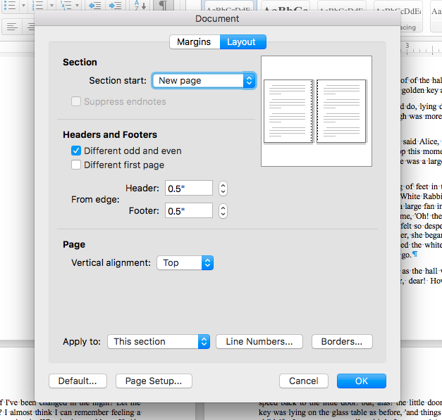442x420 pixels.
Task: Open Page Setup... button
Action: 154,381
